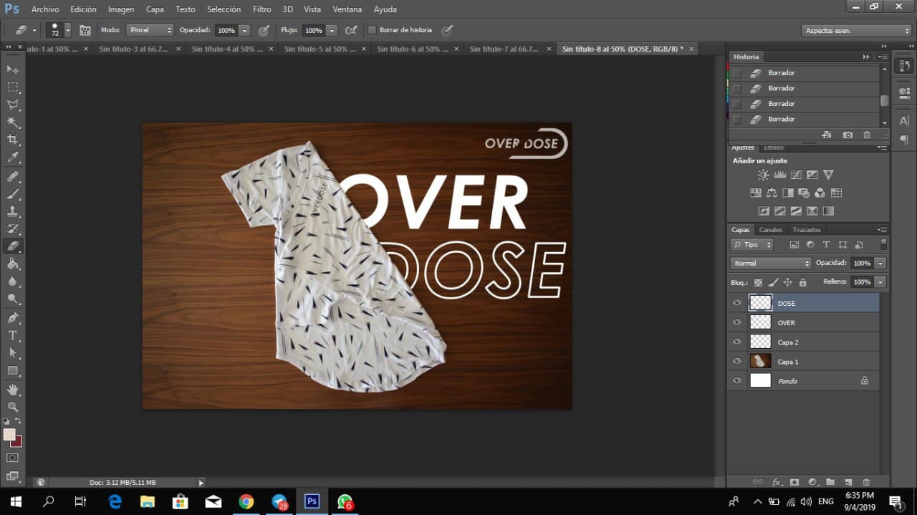Toggle lock all padlock icon

click(x=802, y=283)
